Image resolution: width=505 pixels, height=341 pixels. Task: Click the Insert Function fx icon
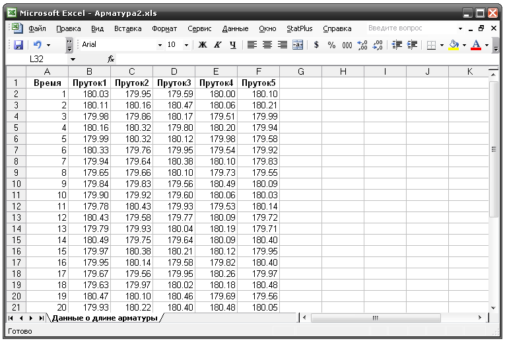111,59
